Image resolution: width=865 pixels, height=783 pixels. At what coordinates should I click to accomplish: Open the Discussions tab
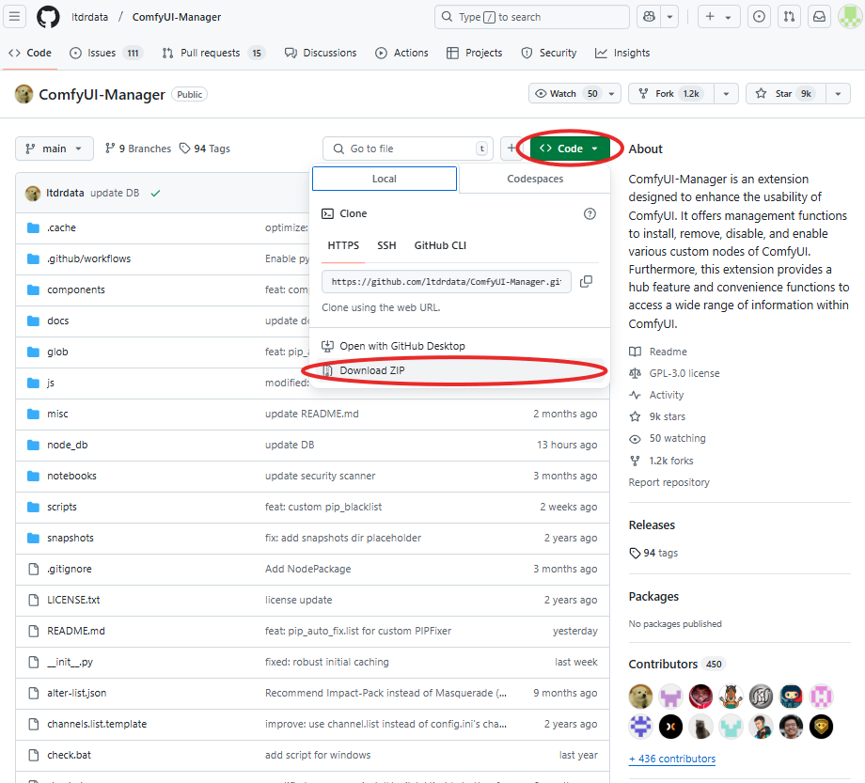click(321, 53)
